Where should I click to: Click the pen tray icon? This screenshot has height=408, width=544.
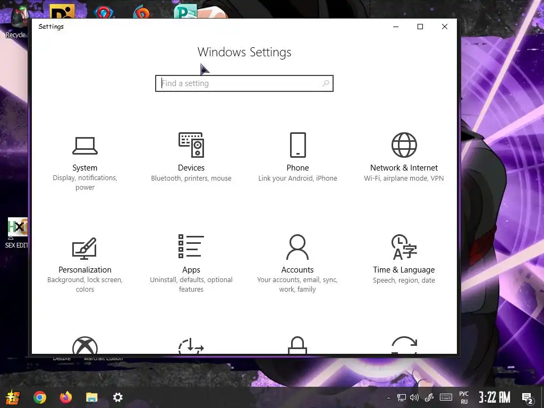point(429,397)
